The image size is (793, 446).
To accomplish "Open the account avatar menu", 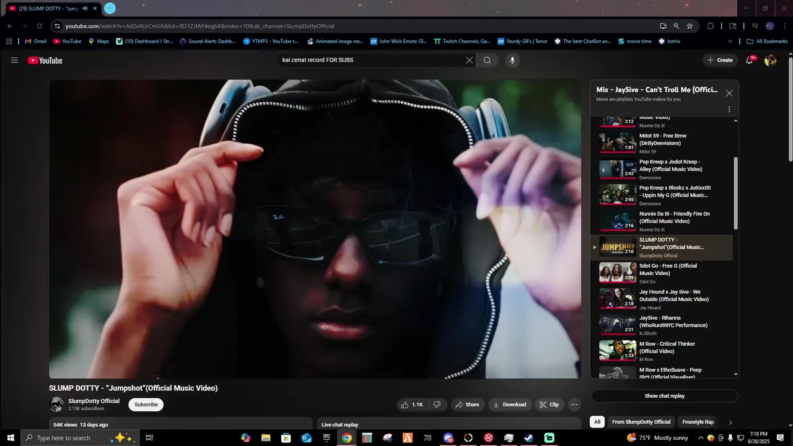I will click(770, 60).
